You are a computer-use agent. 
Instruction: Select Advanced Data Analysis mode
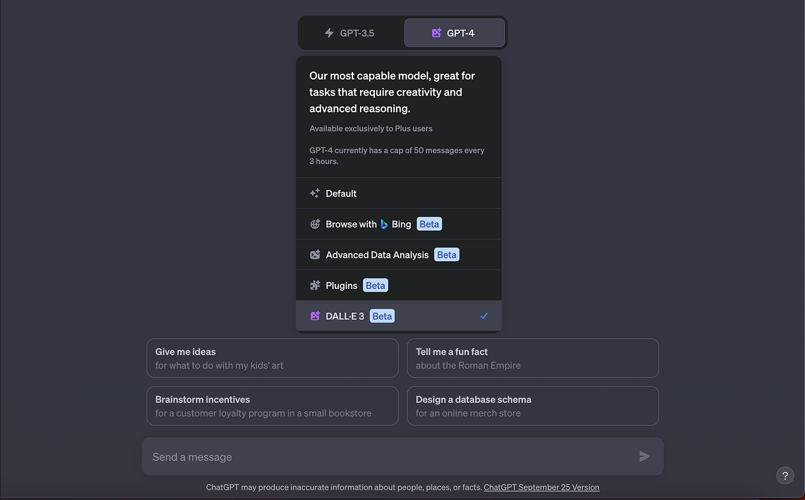click(398, 254)
